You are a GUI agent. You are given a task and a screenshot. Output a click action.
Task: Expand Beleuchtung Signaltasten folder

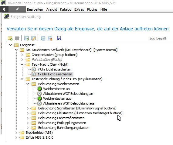[x=28, y=108]
